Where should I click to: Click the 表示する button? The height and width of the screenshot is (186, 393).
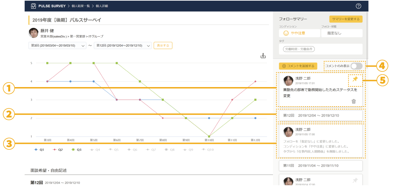coord(163,46)
